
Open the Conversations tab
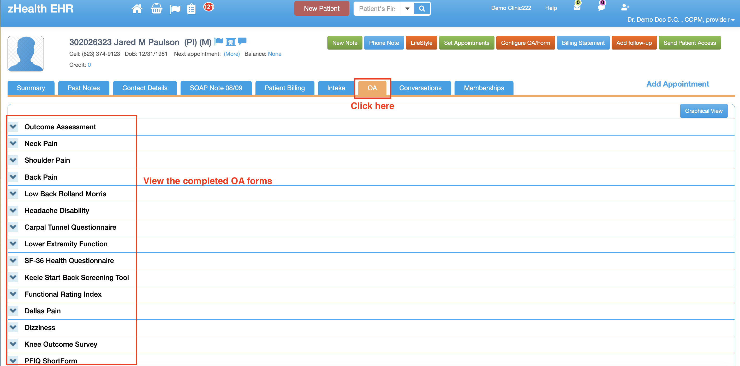click(420, 88)
